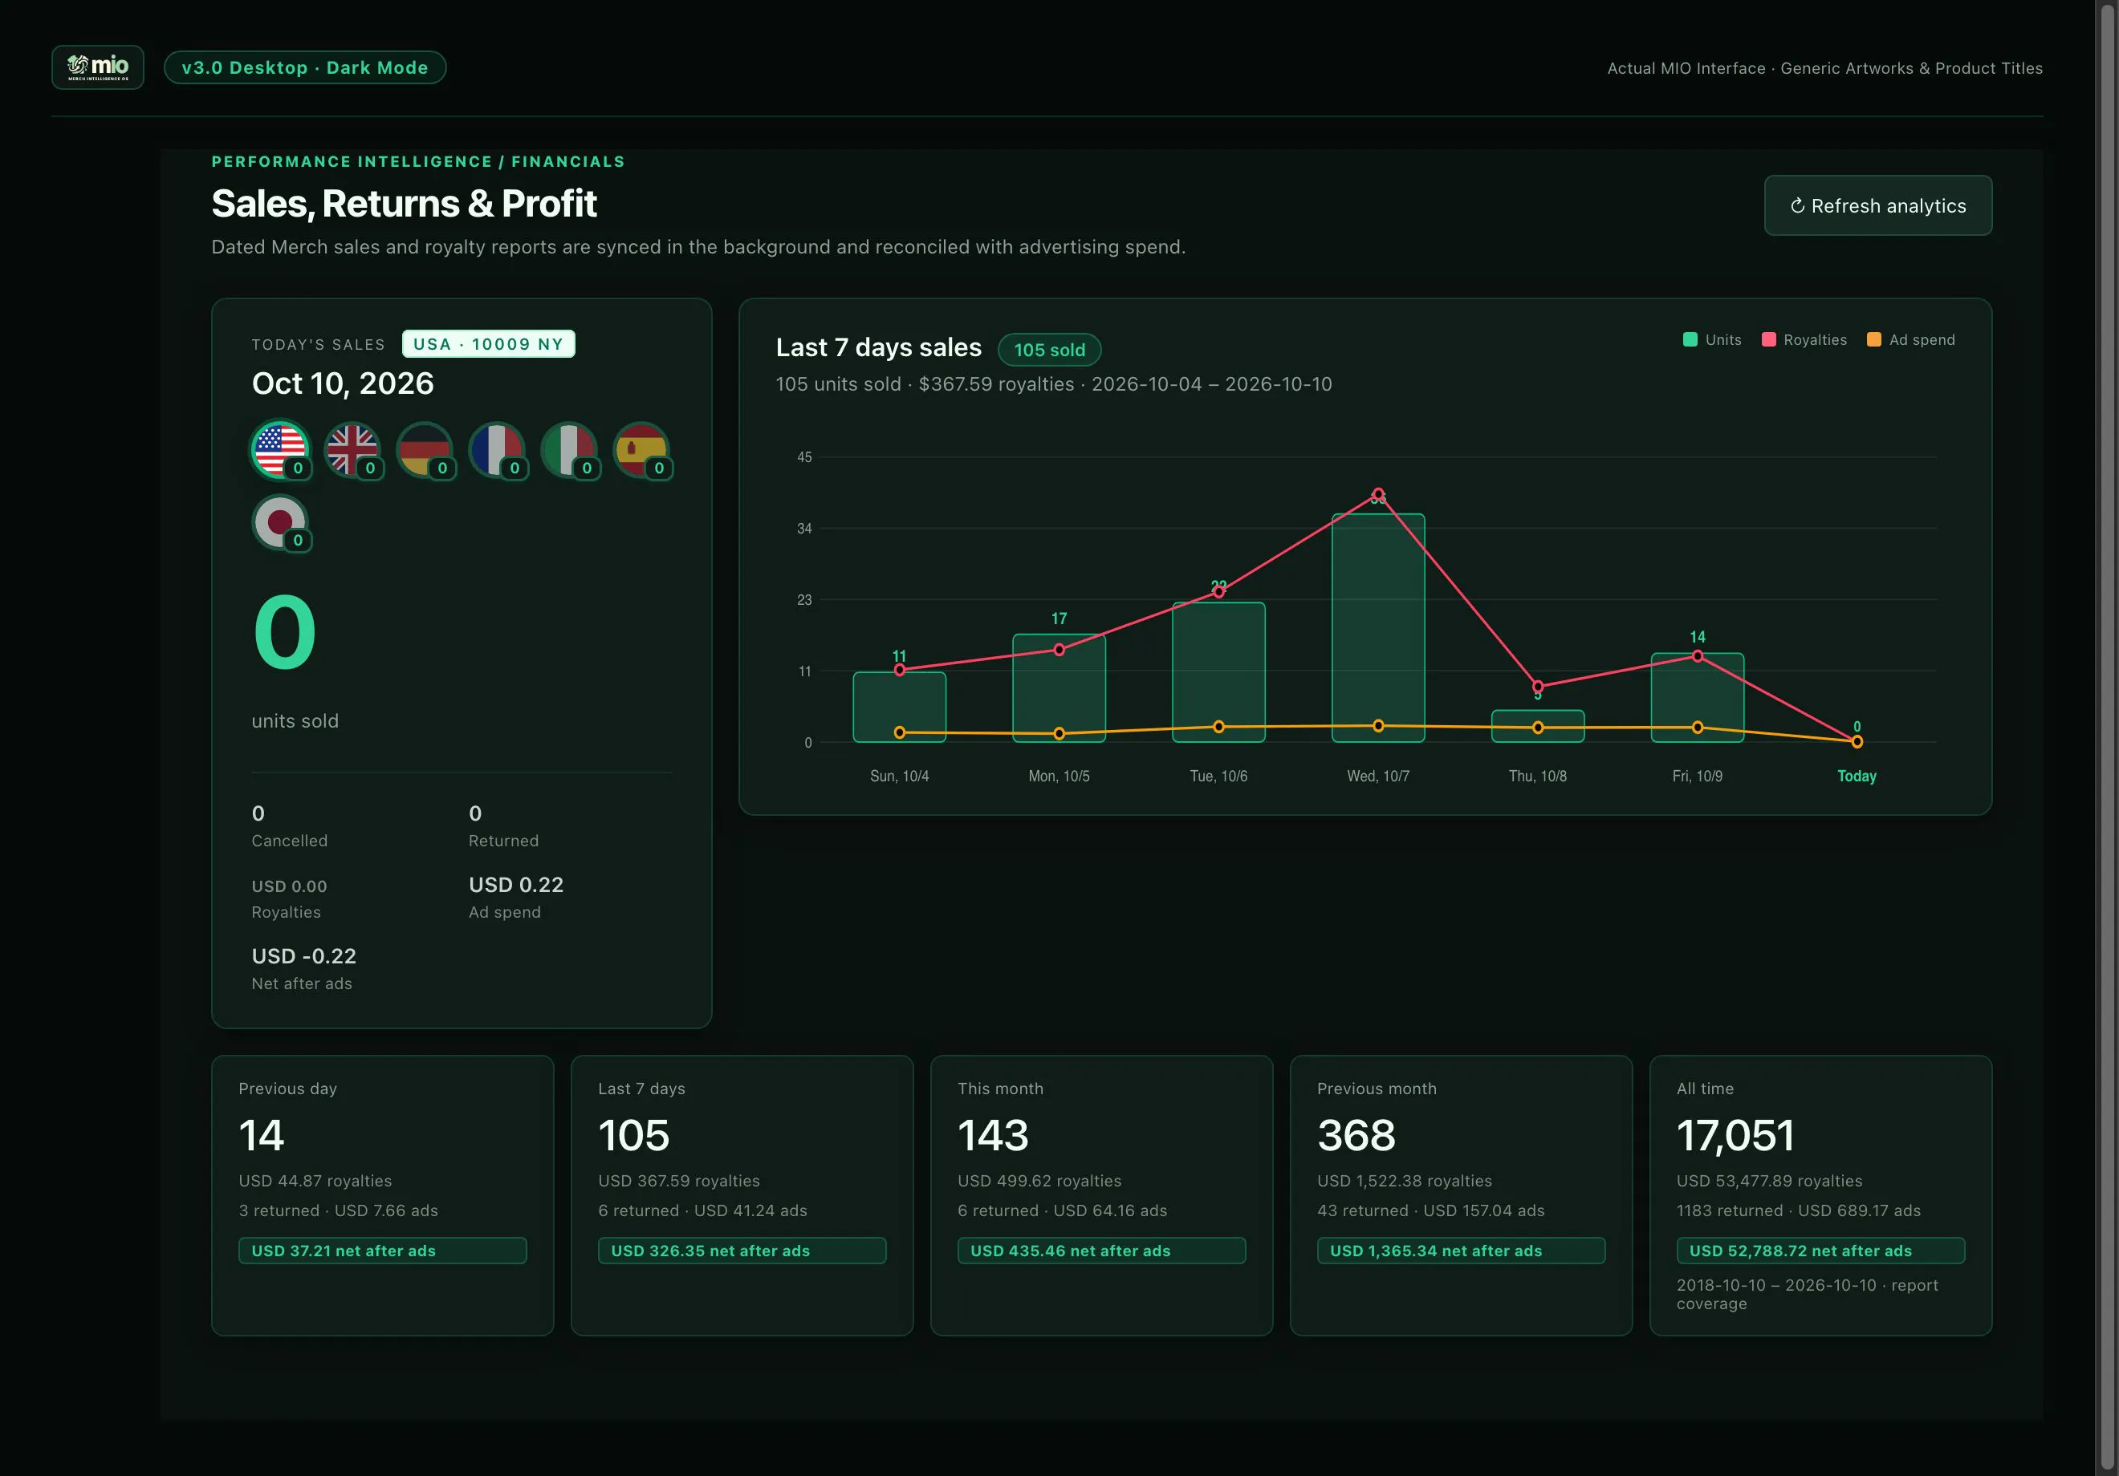
Task: Click the Refresh analytics button
Action: [x=1878, y=205]
